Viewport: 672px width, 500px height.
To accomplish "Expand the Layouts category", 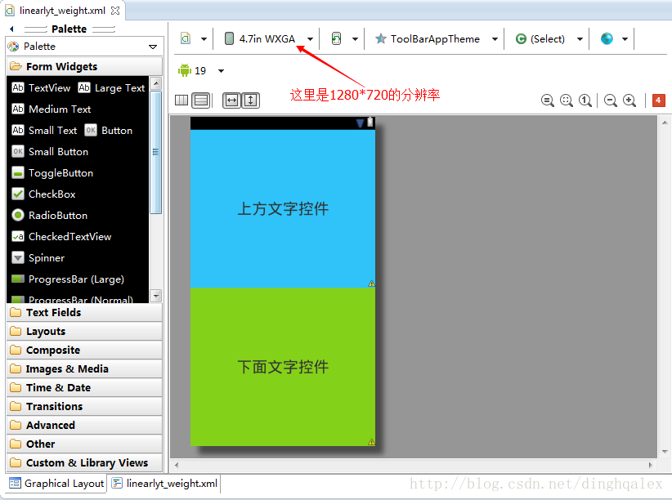I will [84, 331].
